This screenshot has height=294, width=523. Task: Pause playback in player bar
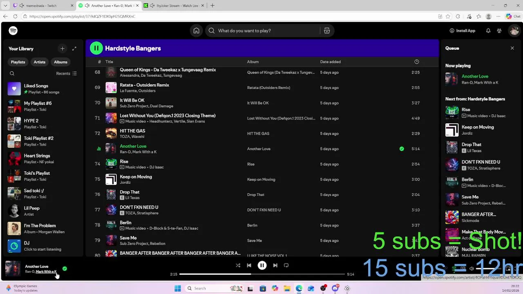coord(262,265)
